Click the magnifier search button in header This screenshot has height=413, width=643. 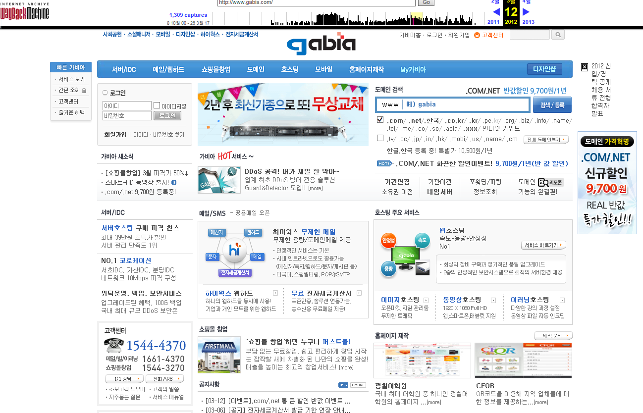[x=558, y=35]
